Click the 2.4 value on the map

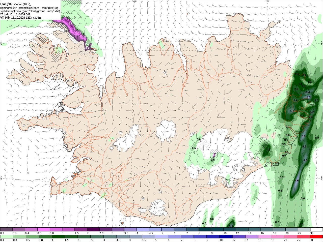(296, 100)
